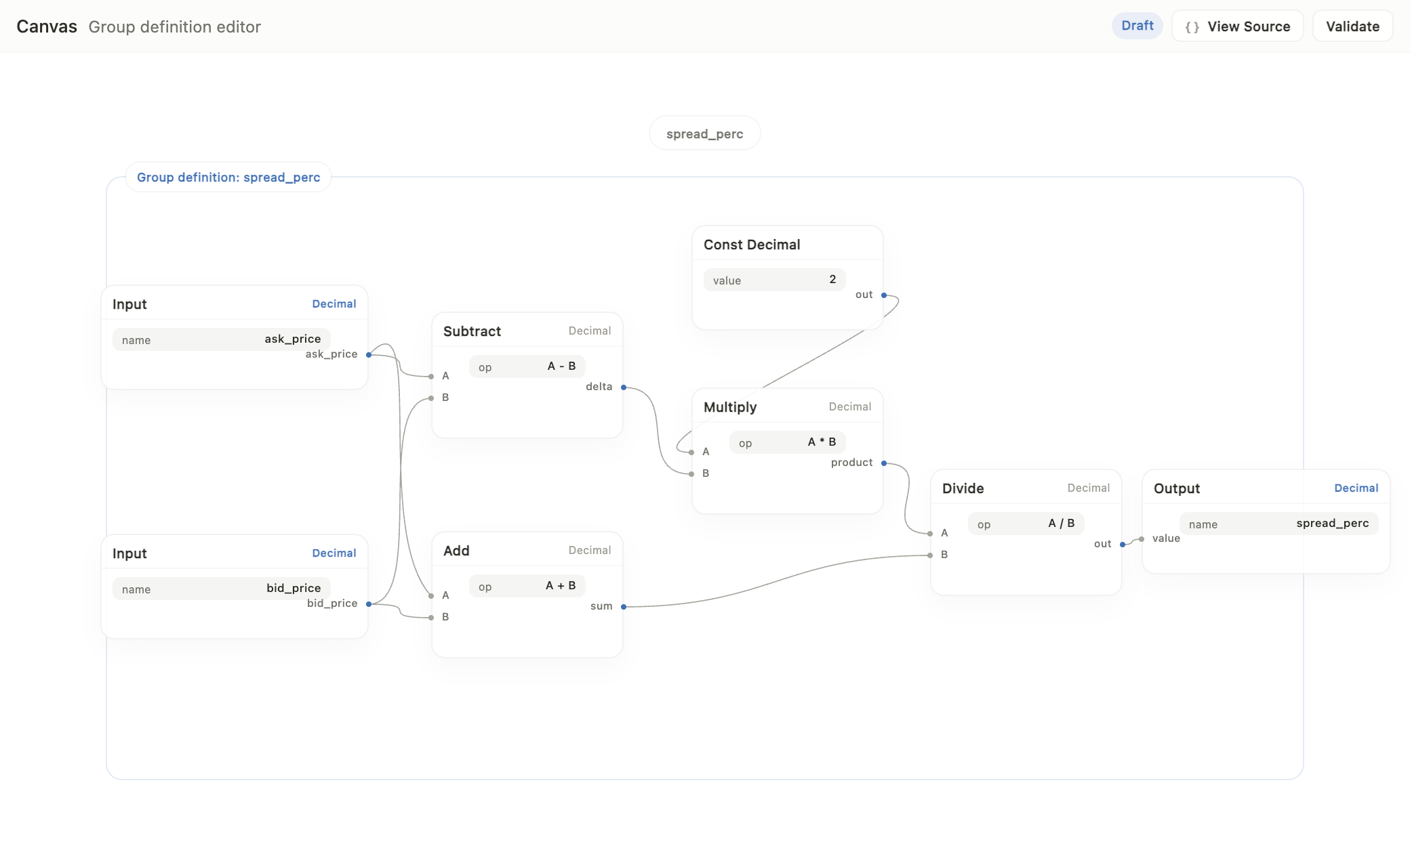Viewport: 1410px width, 867px height.
Task: Click the Validate button
Action: 1352,26
